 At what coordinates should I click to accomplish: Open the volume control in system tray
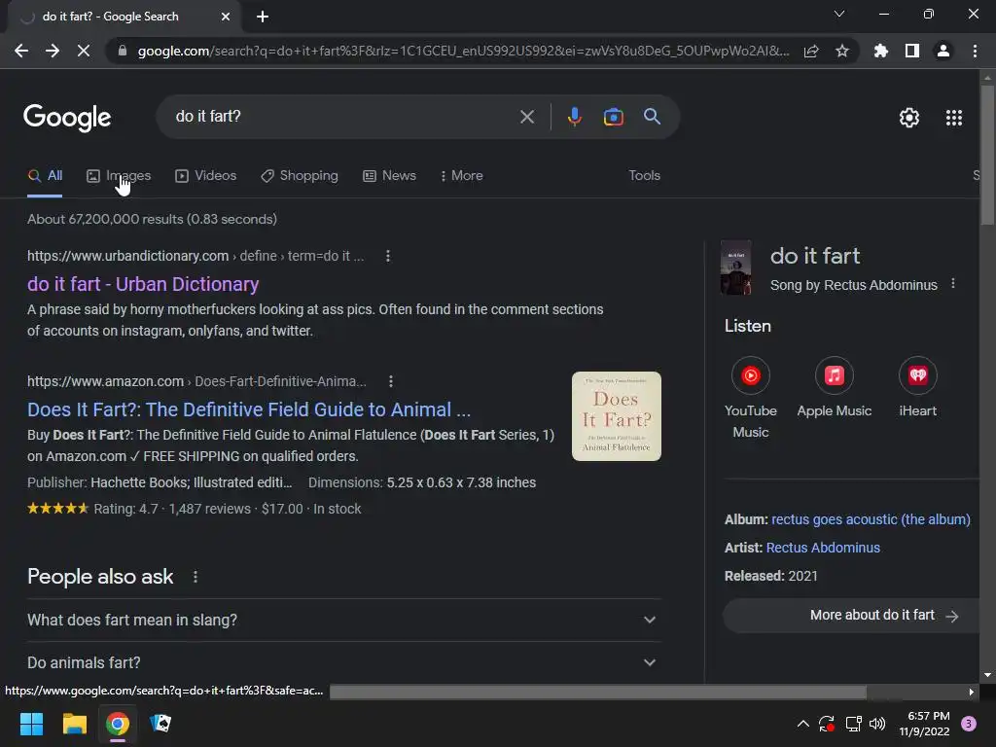(877, 724)
